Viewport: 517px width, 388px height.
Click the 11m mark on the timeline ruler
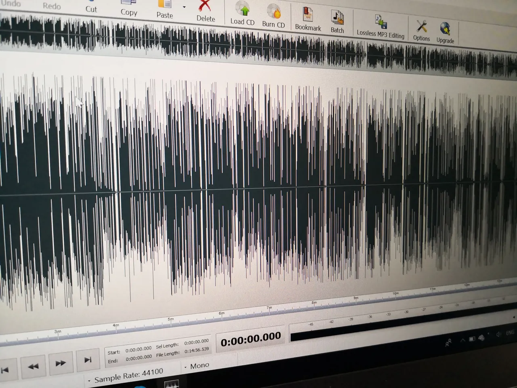pos(433,289)
